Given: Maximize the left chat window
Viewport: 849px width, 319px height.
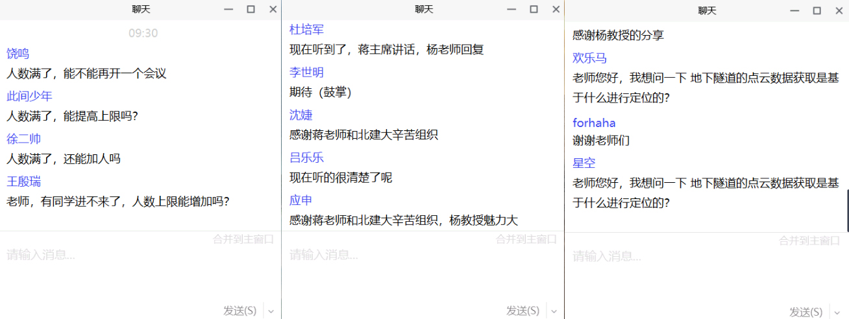Looking at the screenshot, I should pyautogui.click(x=251, y=9).
